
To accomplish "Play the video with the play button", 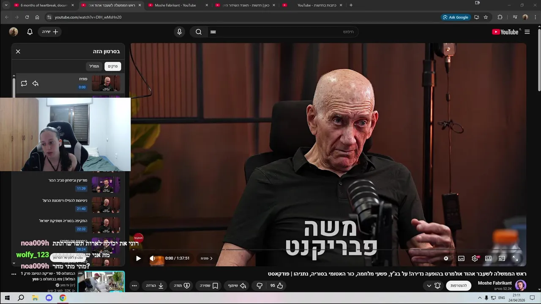I will pyautogui.click(x=138, y=258).
